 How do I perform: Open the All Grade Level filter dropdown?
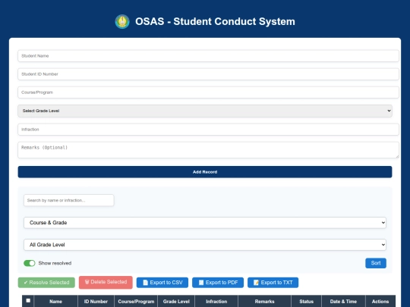(x=205, y=245)
